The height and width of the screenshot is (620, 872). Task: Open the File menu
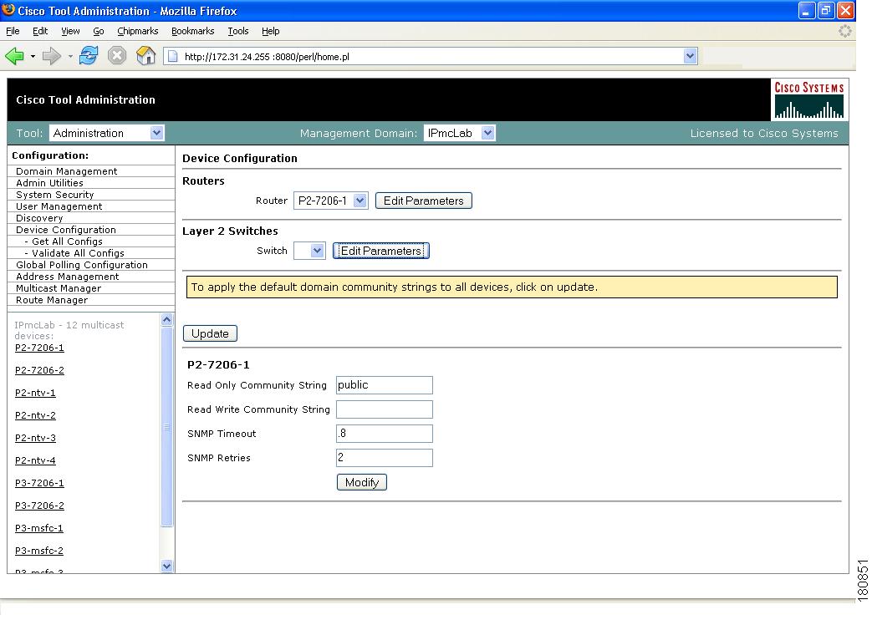click(13, 31)
